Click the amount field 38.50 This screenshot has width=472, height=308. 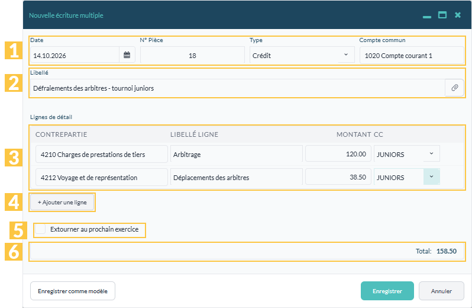point(338,177)
